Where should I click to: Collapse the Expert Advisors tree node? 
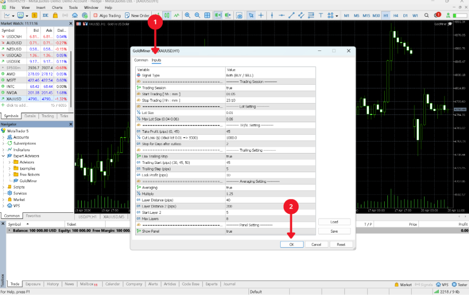click(x=4, y=156)
